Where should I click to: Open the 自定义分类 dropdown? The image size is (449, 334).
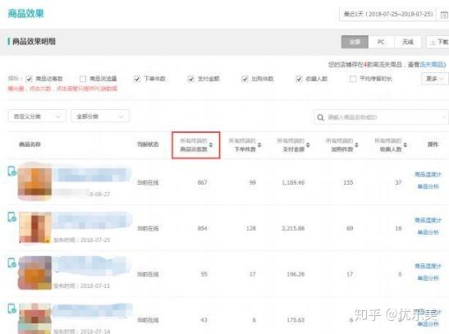(x=37, y=117)
